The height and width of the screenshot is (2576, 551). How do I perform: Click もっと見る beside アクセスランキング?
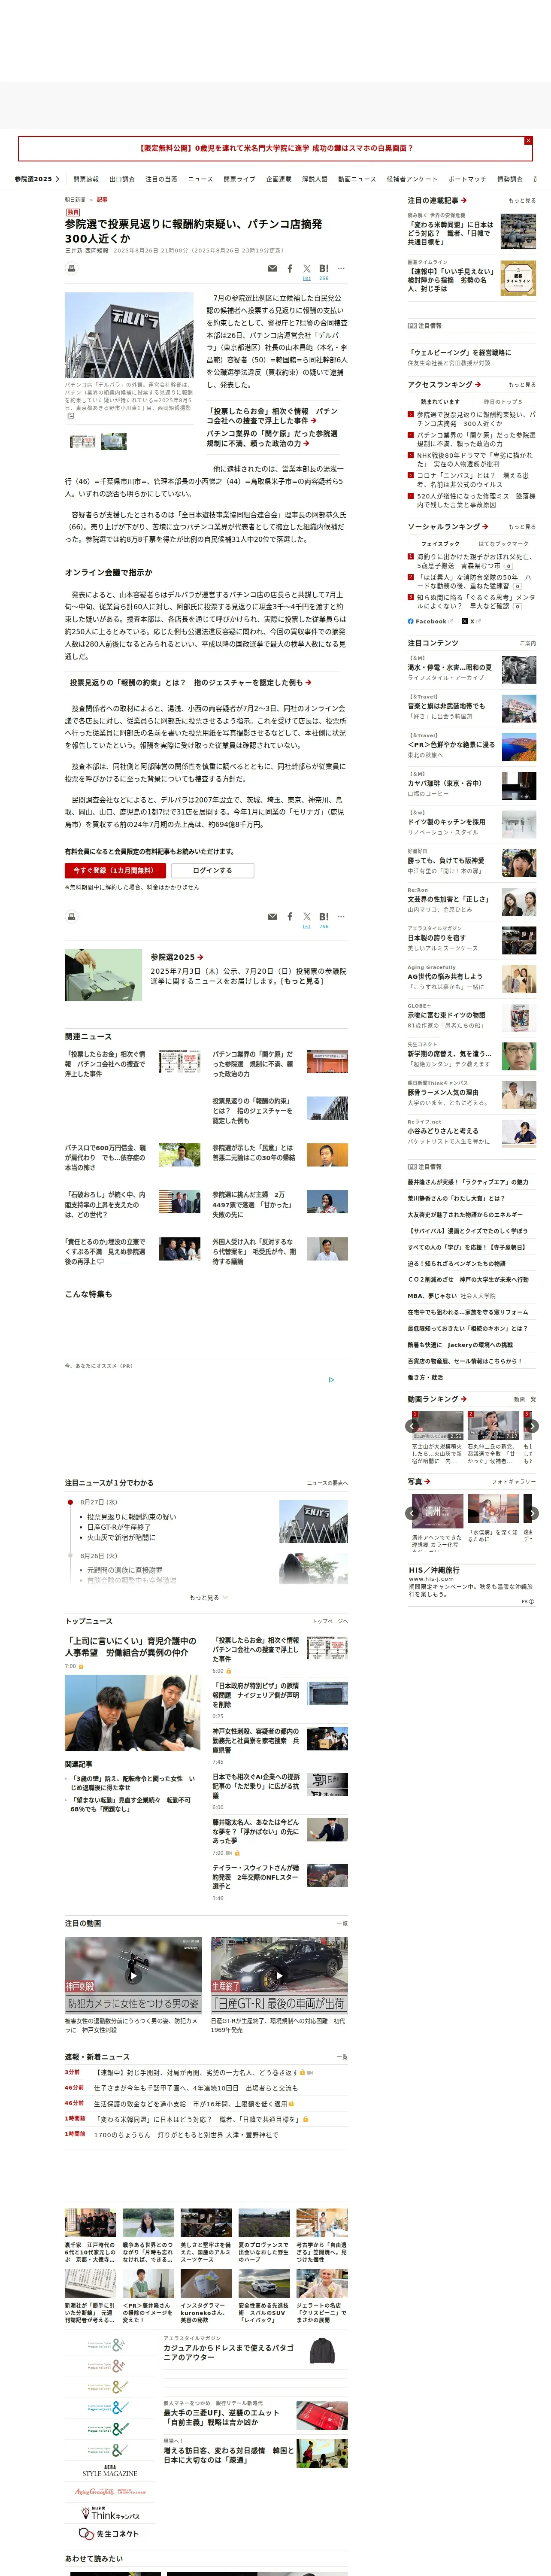coord(522,385)
